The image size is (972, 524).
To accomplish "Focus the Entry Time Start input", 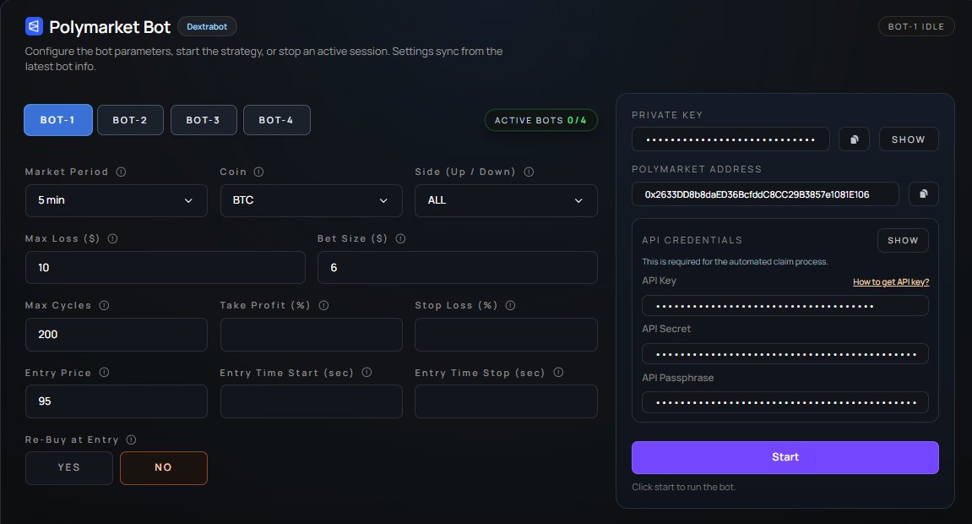I will [x=311, y=401].
